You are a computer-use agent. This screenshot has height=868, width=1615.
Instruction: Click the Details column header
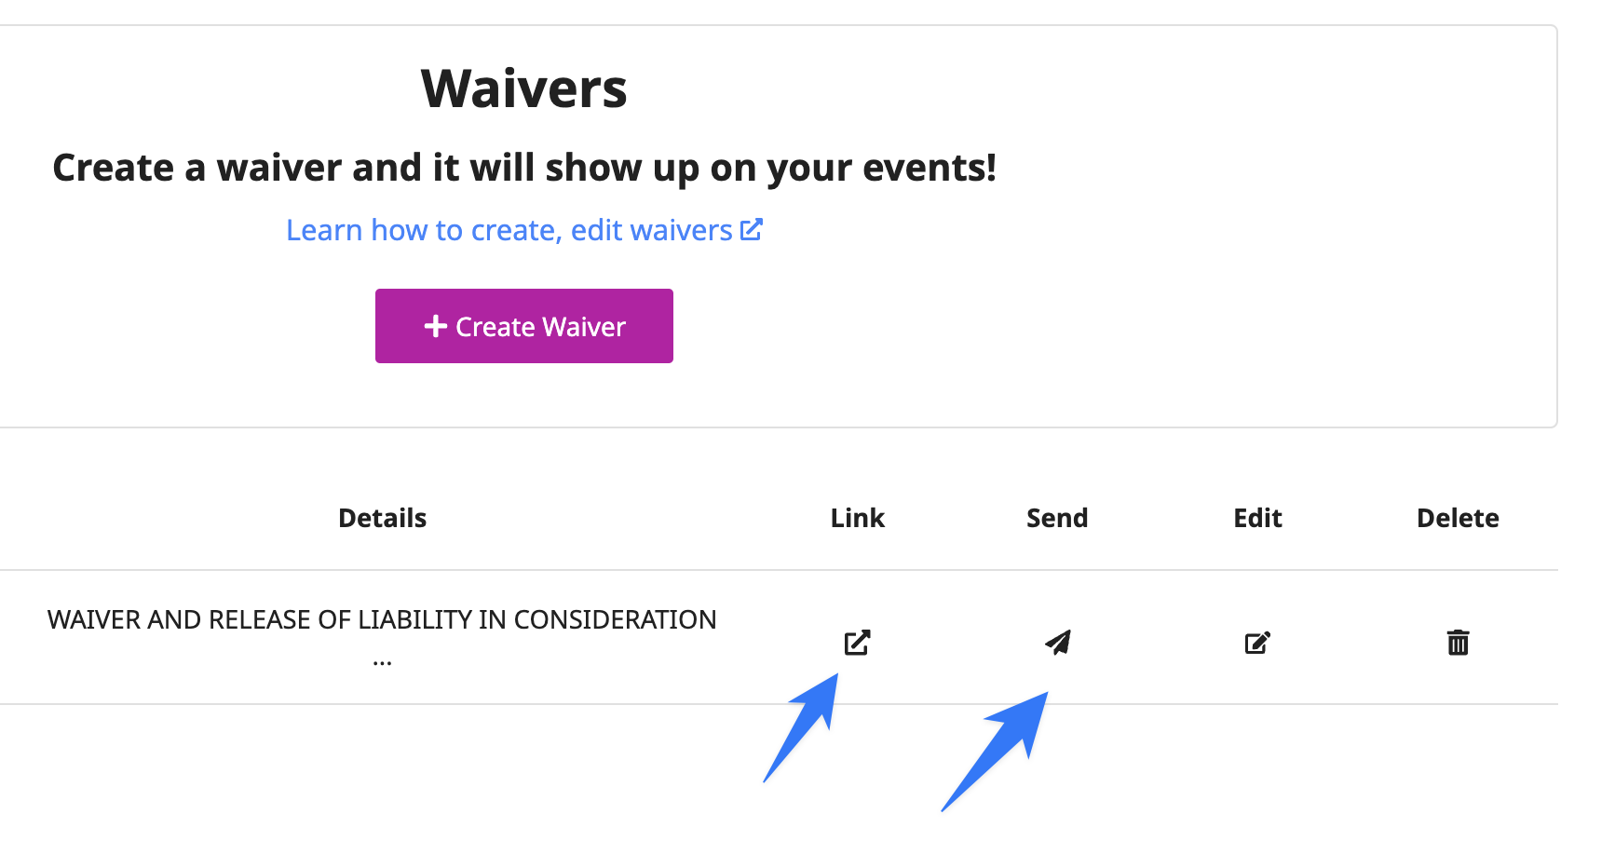382,518
